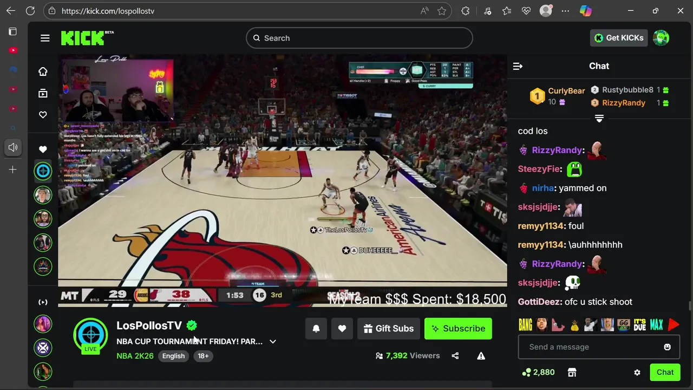
Task: Open RizzyRandy gifter leaderboard entry
Action: click(624, 103)
